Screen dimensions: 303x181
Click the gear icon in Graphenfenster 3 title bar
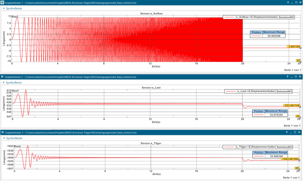click(x=2, y=132)
